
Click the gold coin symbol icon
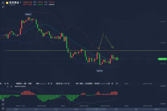click(x=7, y=3)
